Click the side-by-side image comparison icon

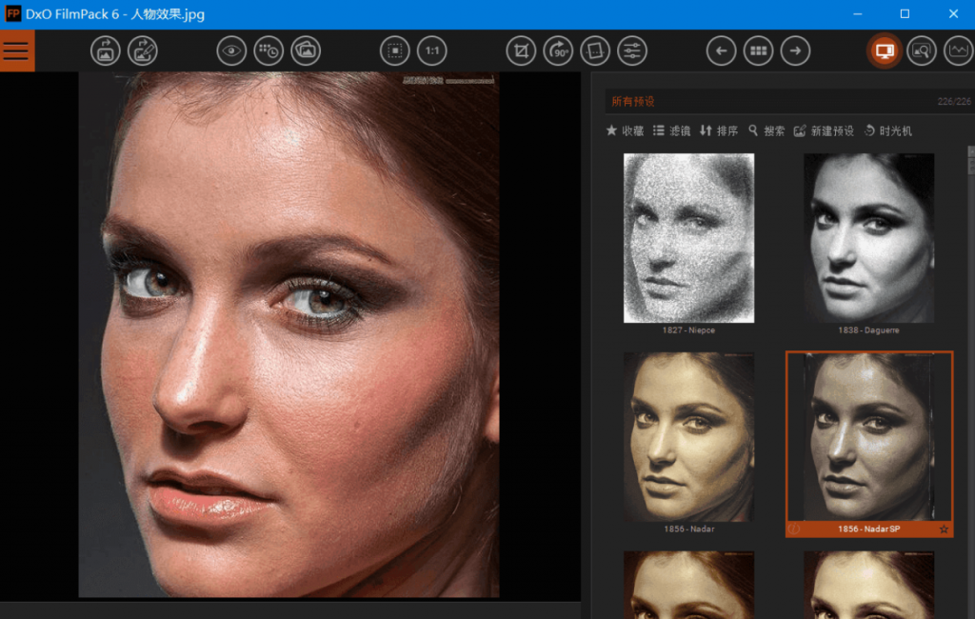coord(306,50)
